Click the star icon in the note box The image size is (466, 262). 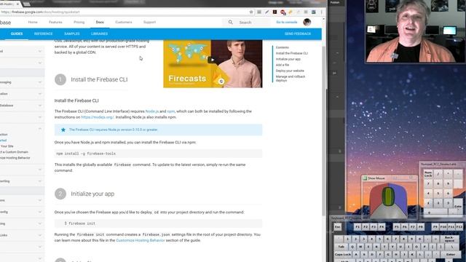point(63,130)
